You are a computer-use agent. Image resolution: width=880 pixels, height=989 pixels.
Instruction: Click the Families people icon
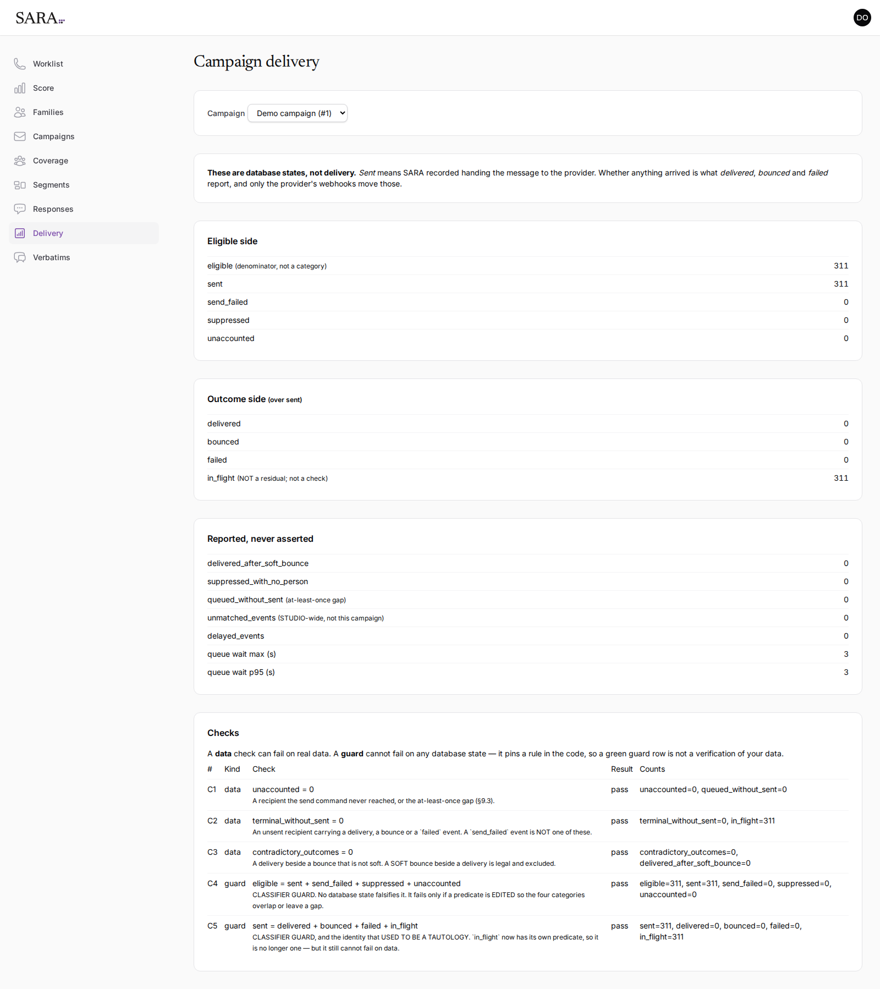(20, 112)
